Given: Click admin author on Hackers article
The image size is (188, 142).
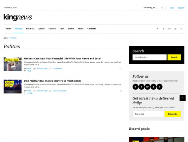Looking at the screenshot, I should tap(29, 68).
